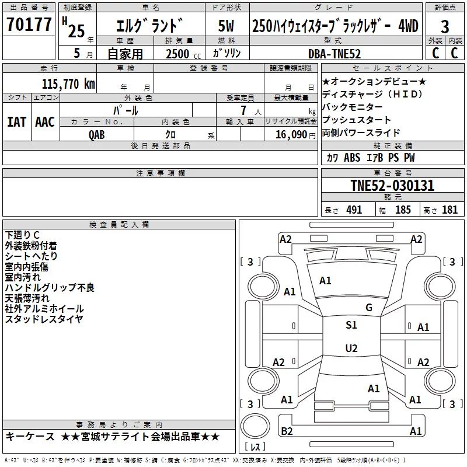Screen dimensions: 467x467
Task: Click sales point バックモニター
Action: point(353,107)
